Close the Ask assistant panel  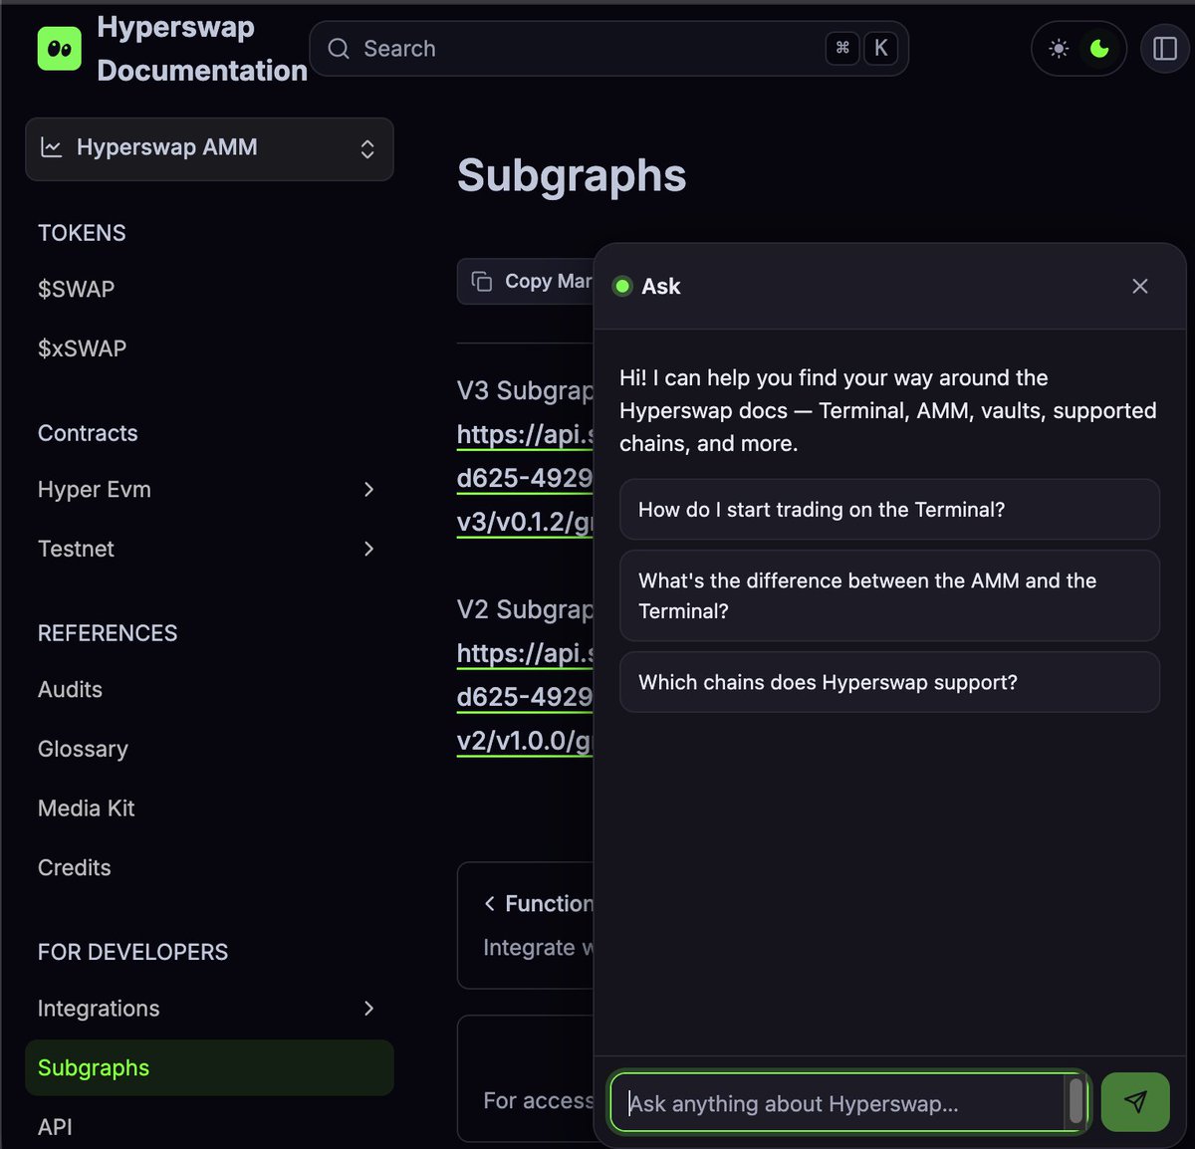tap(1140, 286)
